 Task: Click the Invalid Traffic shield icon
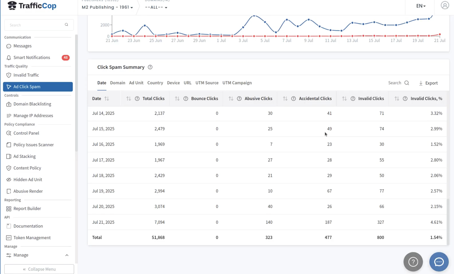coord(9,75)
